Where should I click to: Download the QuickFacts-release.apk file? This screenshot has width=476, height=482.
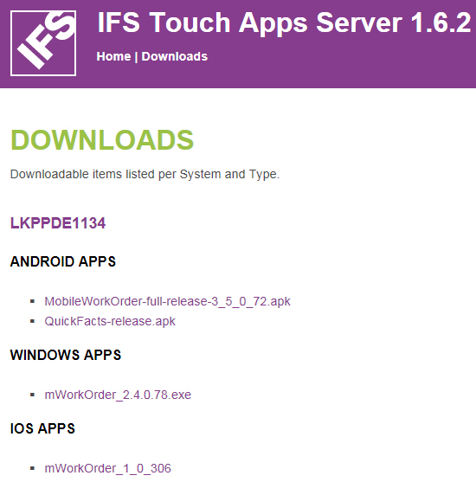[110, 321]
